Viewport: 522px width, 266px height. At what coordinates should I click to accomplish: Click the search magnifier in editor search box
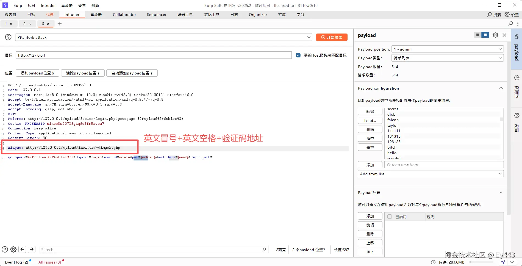pos(264,250)
